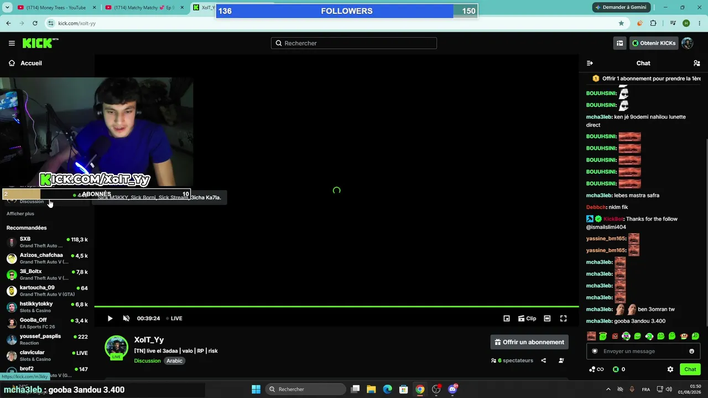This screenshot has height=398, width=708.
Task: Select the Arabic language tag
Action: 174,361
